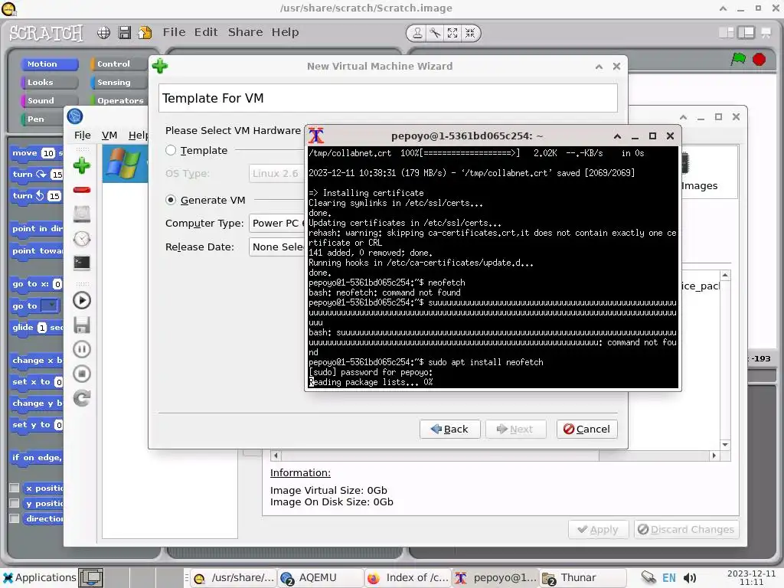Select the Motion blocks category
This screenshot has width=784, height=588.
[50, 64]
